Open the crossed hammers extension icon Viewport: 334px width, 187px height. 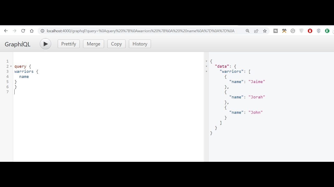(284, 31)
